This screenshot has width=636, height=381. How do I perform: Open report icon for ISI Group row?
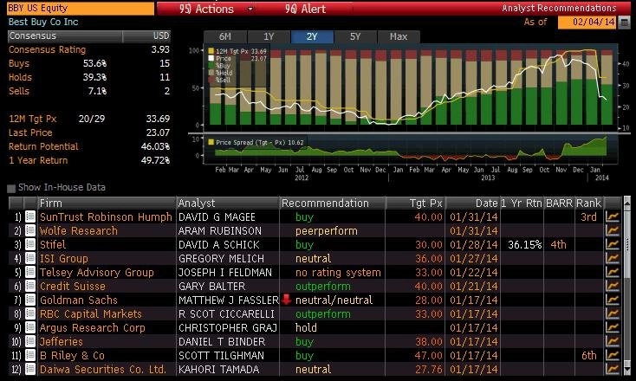[x=30, y=258]
